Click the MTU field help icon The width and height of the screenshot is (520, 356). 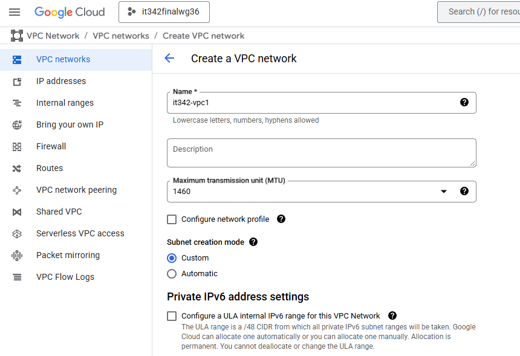[464, 191]
